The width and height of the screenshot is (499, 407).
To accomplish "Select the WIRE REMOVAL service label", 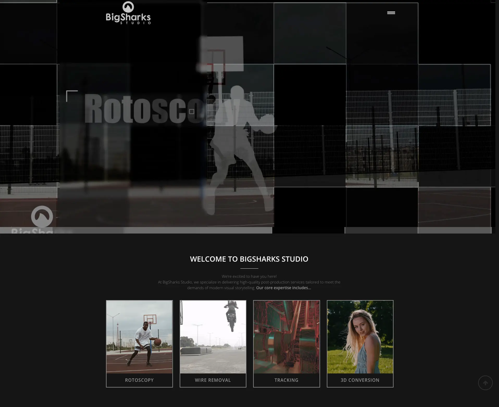I will pos(213,380).
